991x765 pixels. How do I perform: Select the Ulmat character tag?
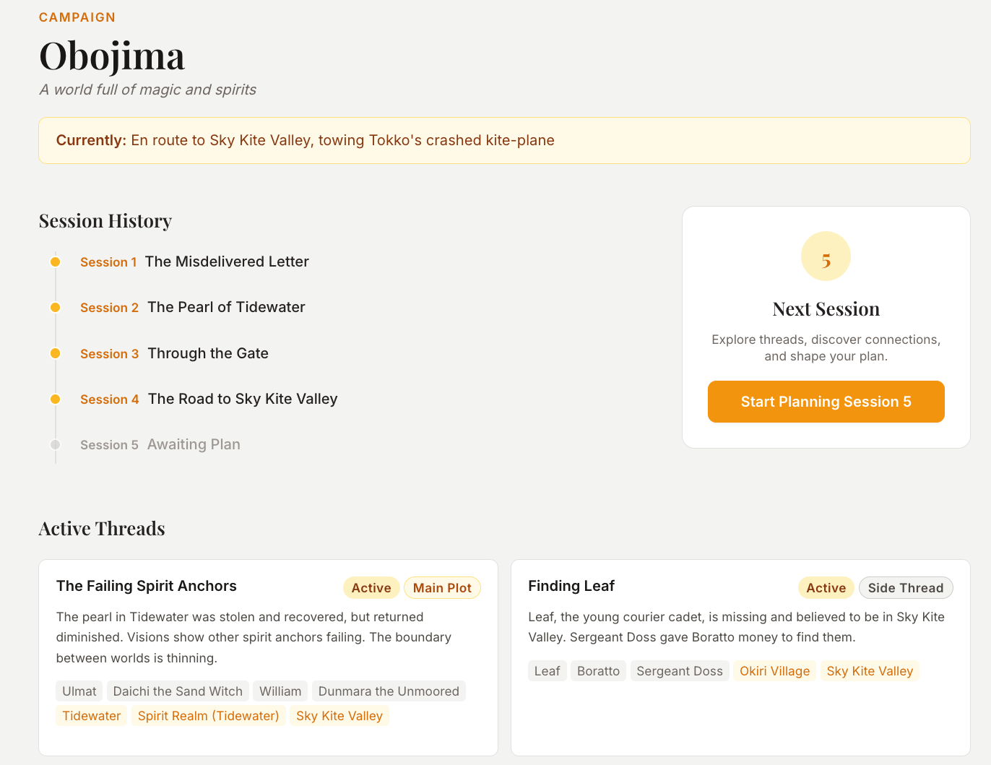79,691
